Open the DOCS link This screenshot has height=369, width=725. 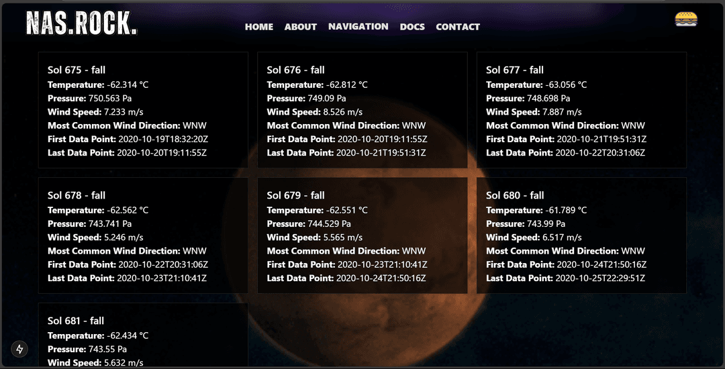(412, 27)
